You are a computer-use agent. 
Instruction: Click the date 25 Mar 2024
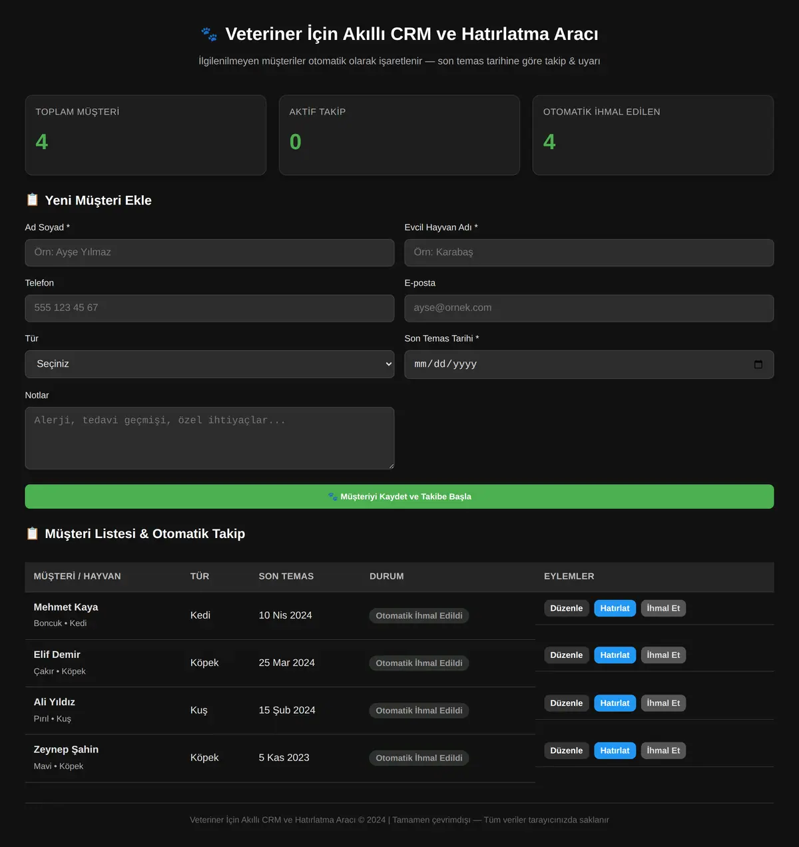tap(287, 663)
